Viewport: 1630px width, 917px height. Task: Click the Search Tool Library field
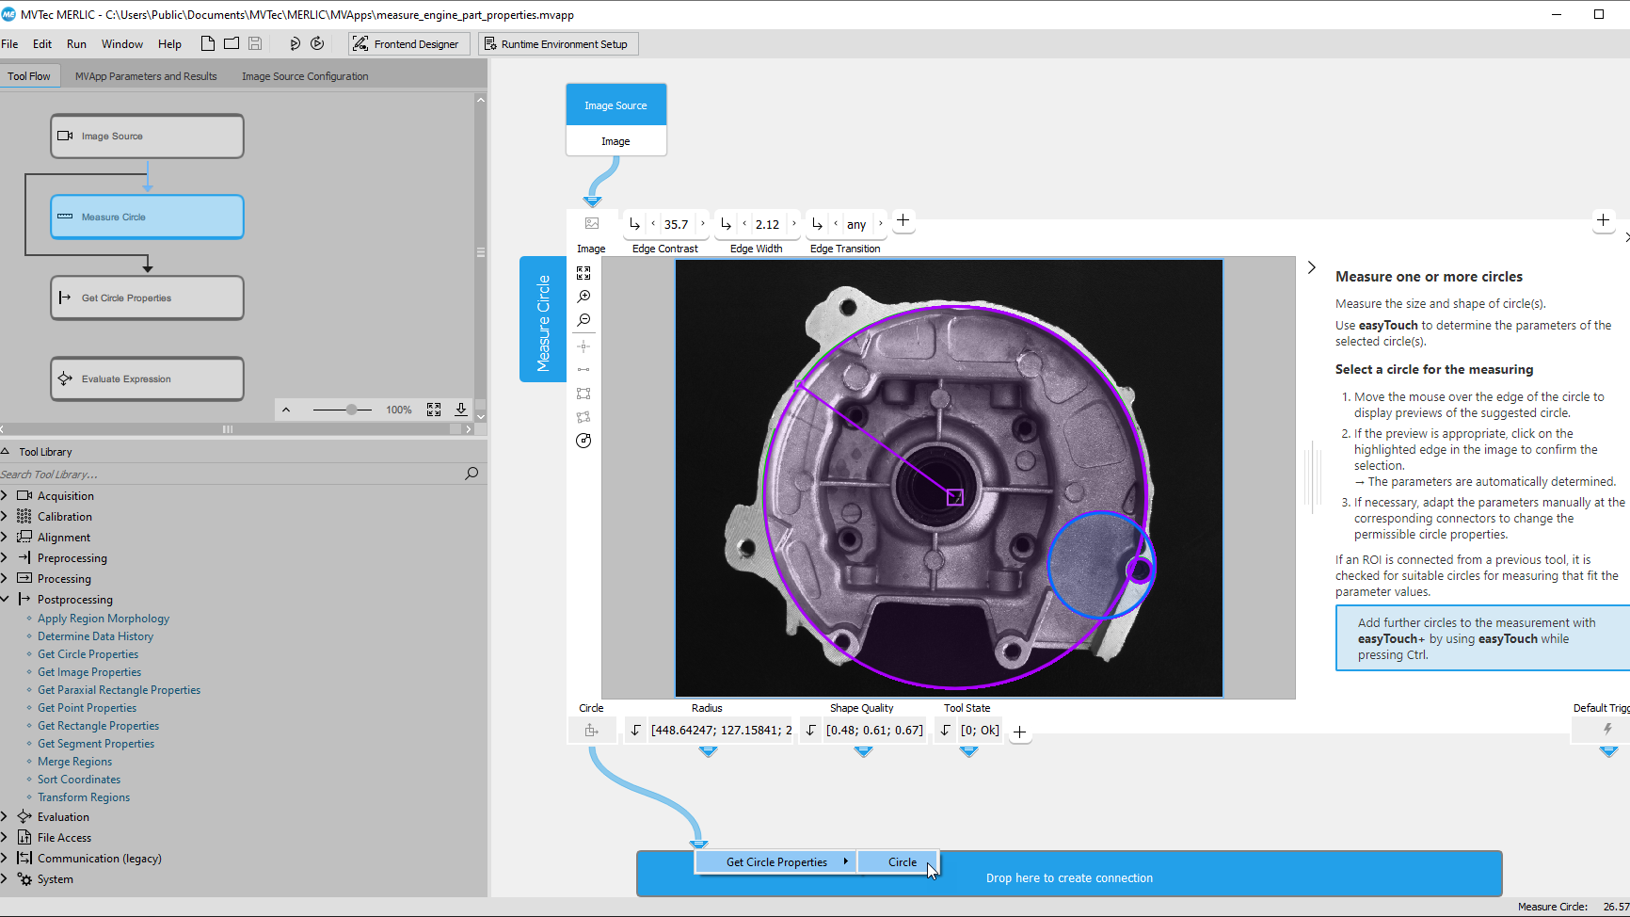pyautogui.click(x=231, y=474)
